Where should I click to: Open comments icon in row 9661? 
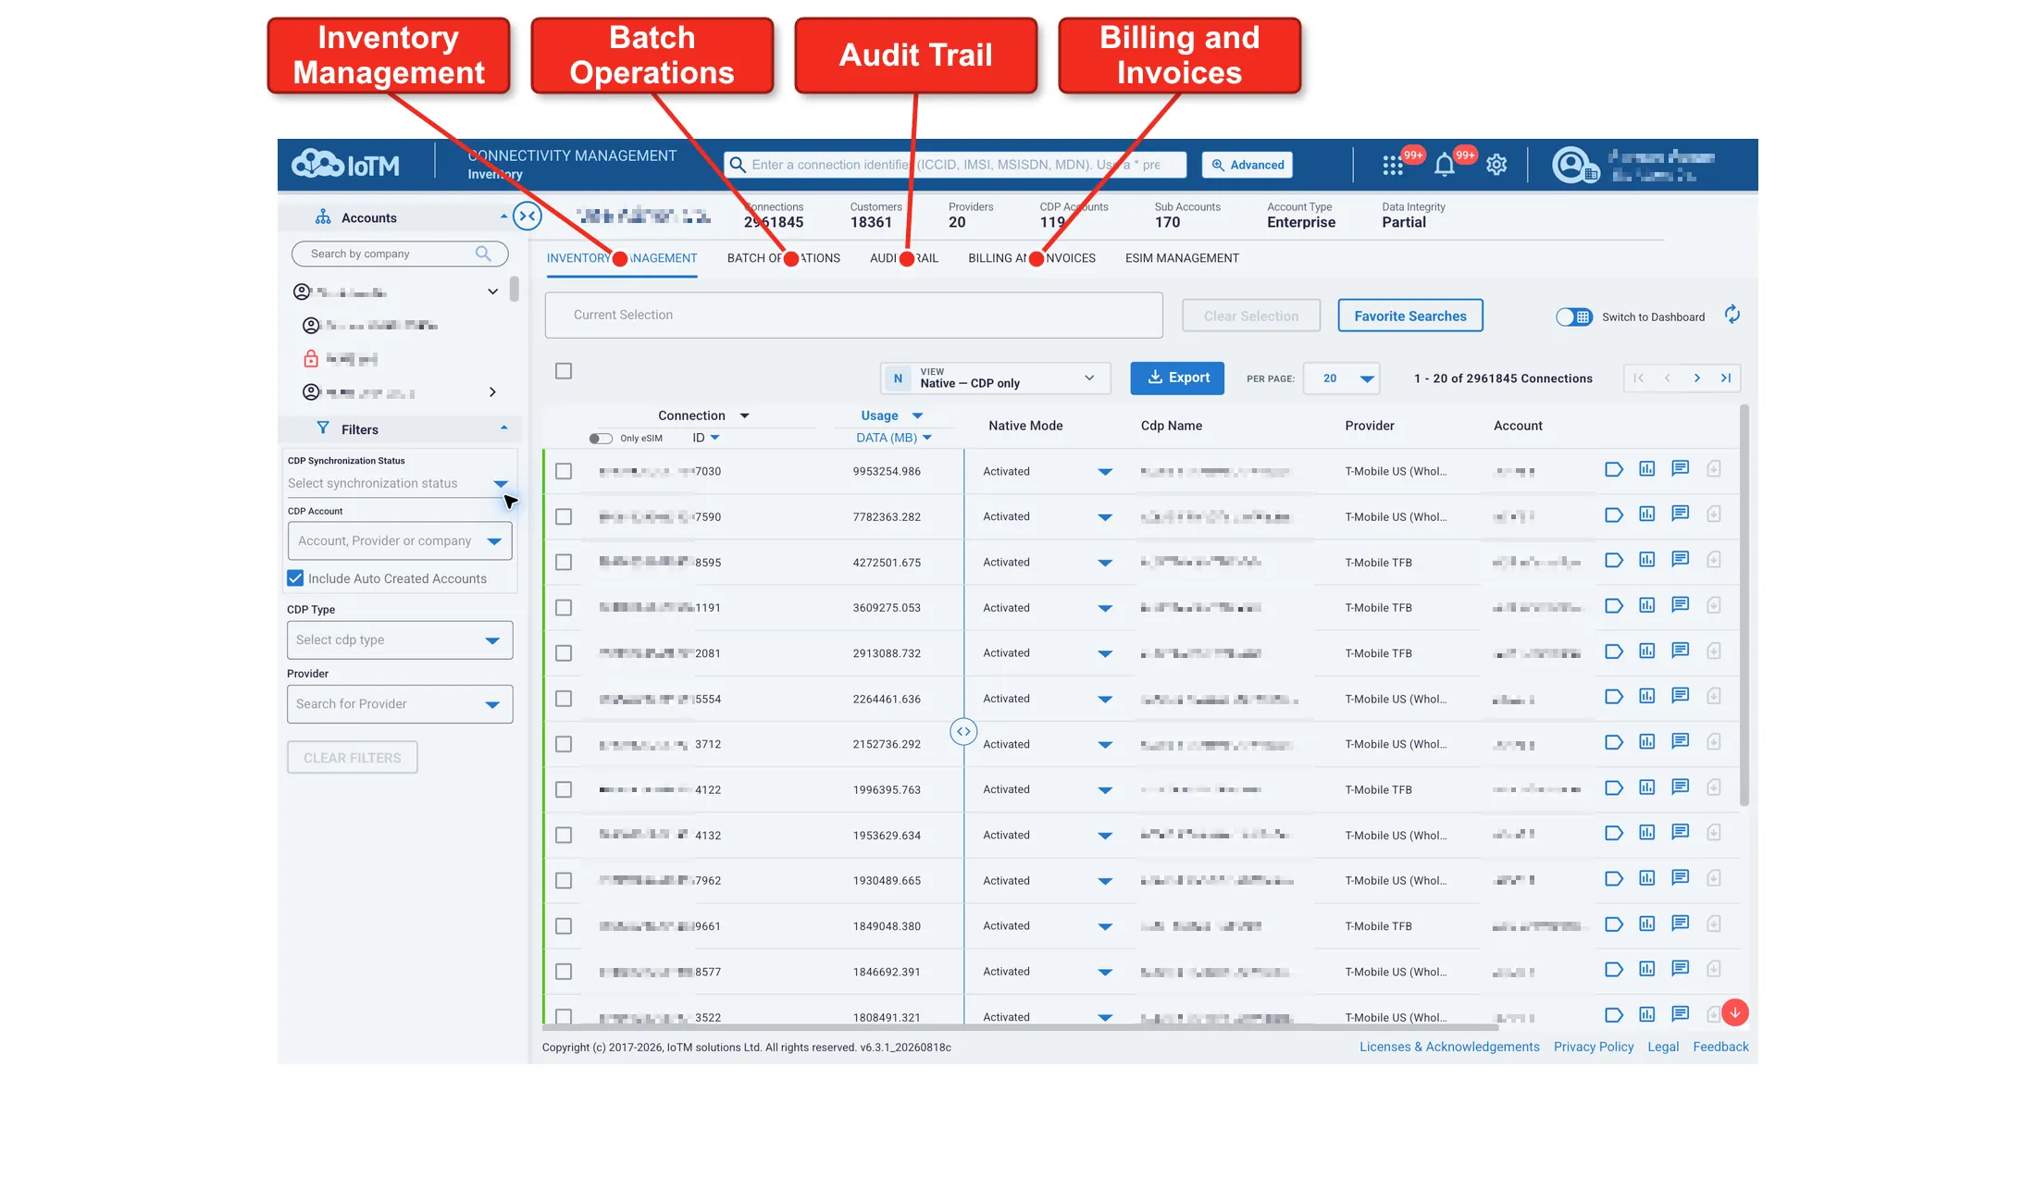click(1681, 924)
